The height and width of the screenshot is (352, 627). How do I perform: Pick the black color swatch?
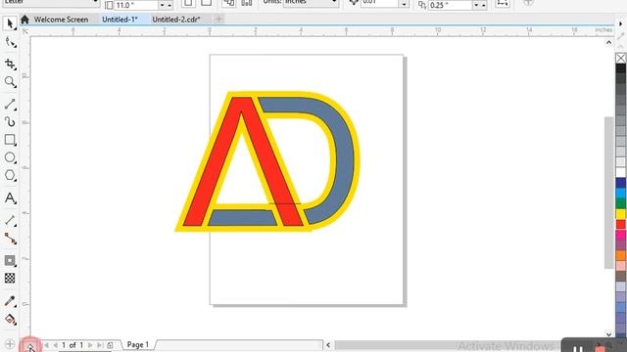click(620, 68)
